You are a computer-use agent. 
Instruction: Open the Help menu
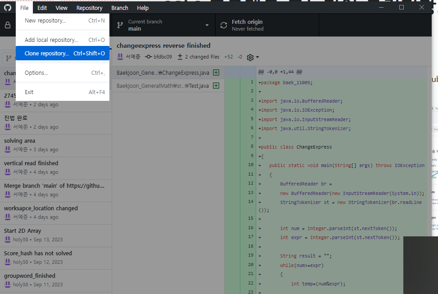pyautogui.click(x=143, y=8)
